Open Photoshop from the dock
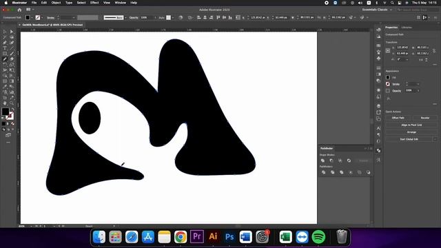 tap(229, 237)
